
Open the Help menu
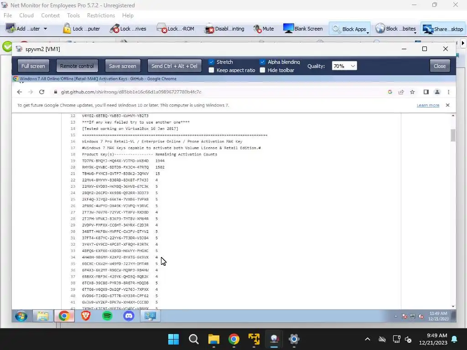128,15
